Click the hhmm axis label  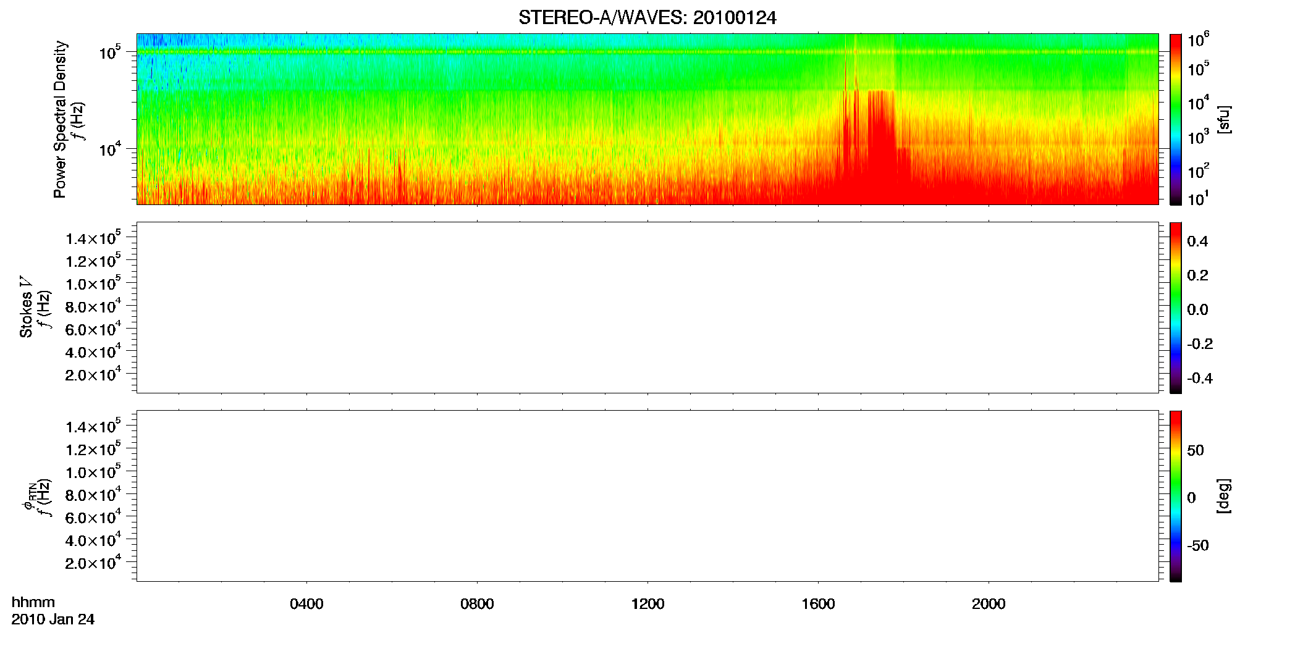coord(33,602)
